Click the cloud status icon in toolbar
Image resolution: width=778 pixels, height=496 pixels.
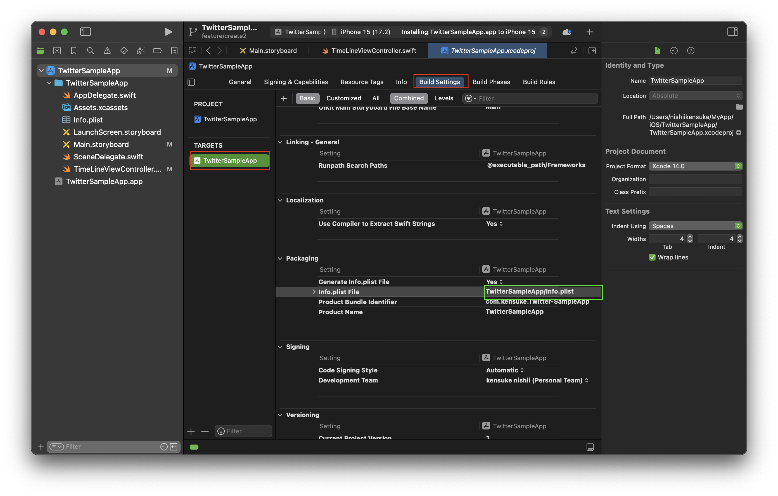click(567, 32)
